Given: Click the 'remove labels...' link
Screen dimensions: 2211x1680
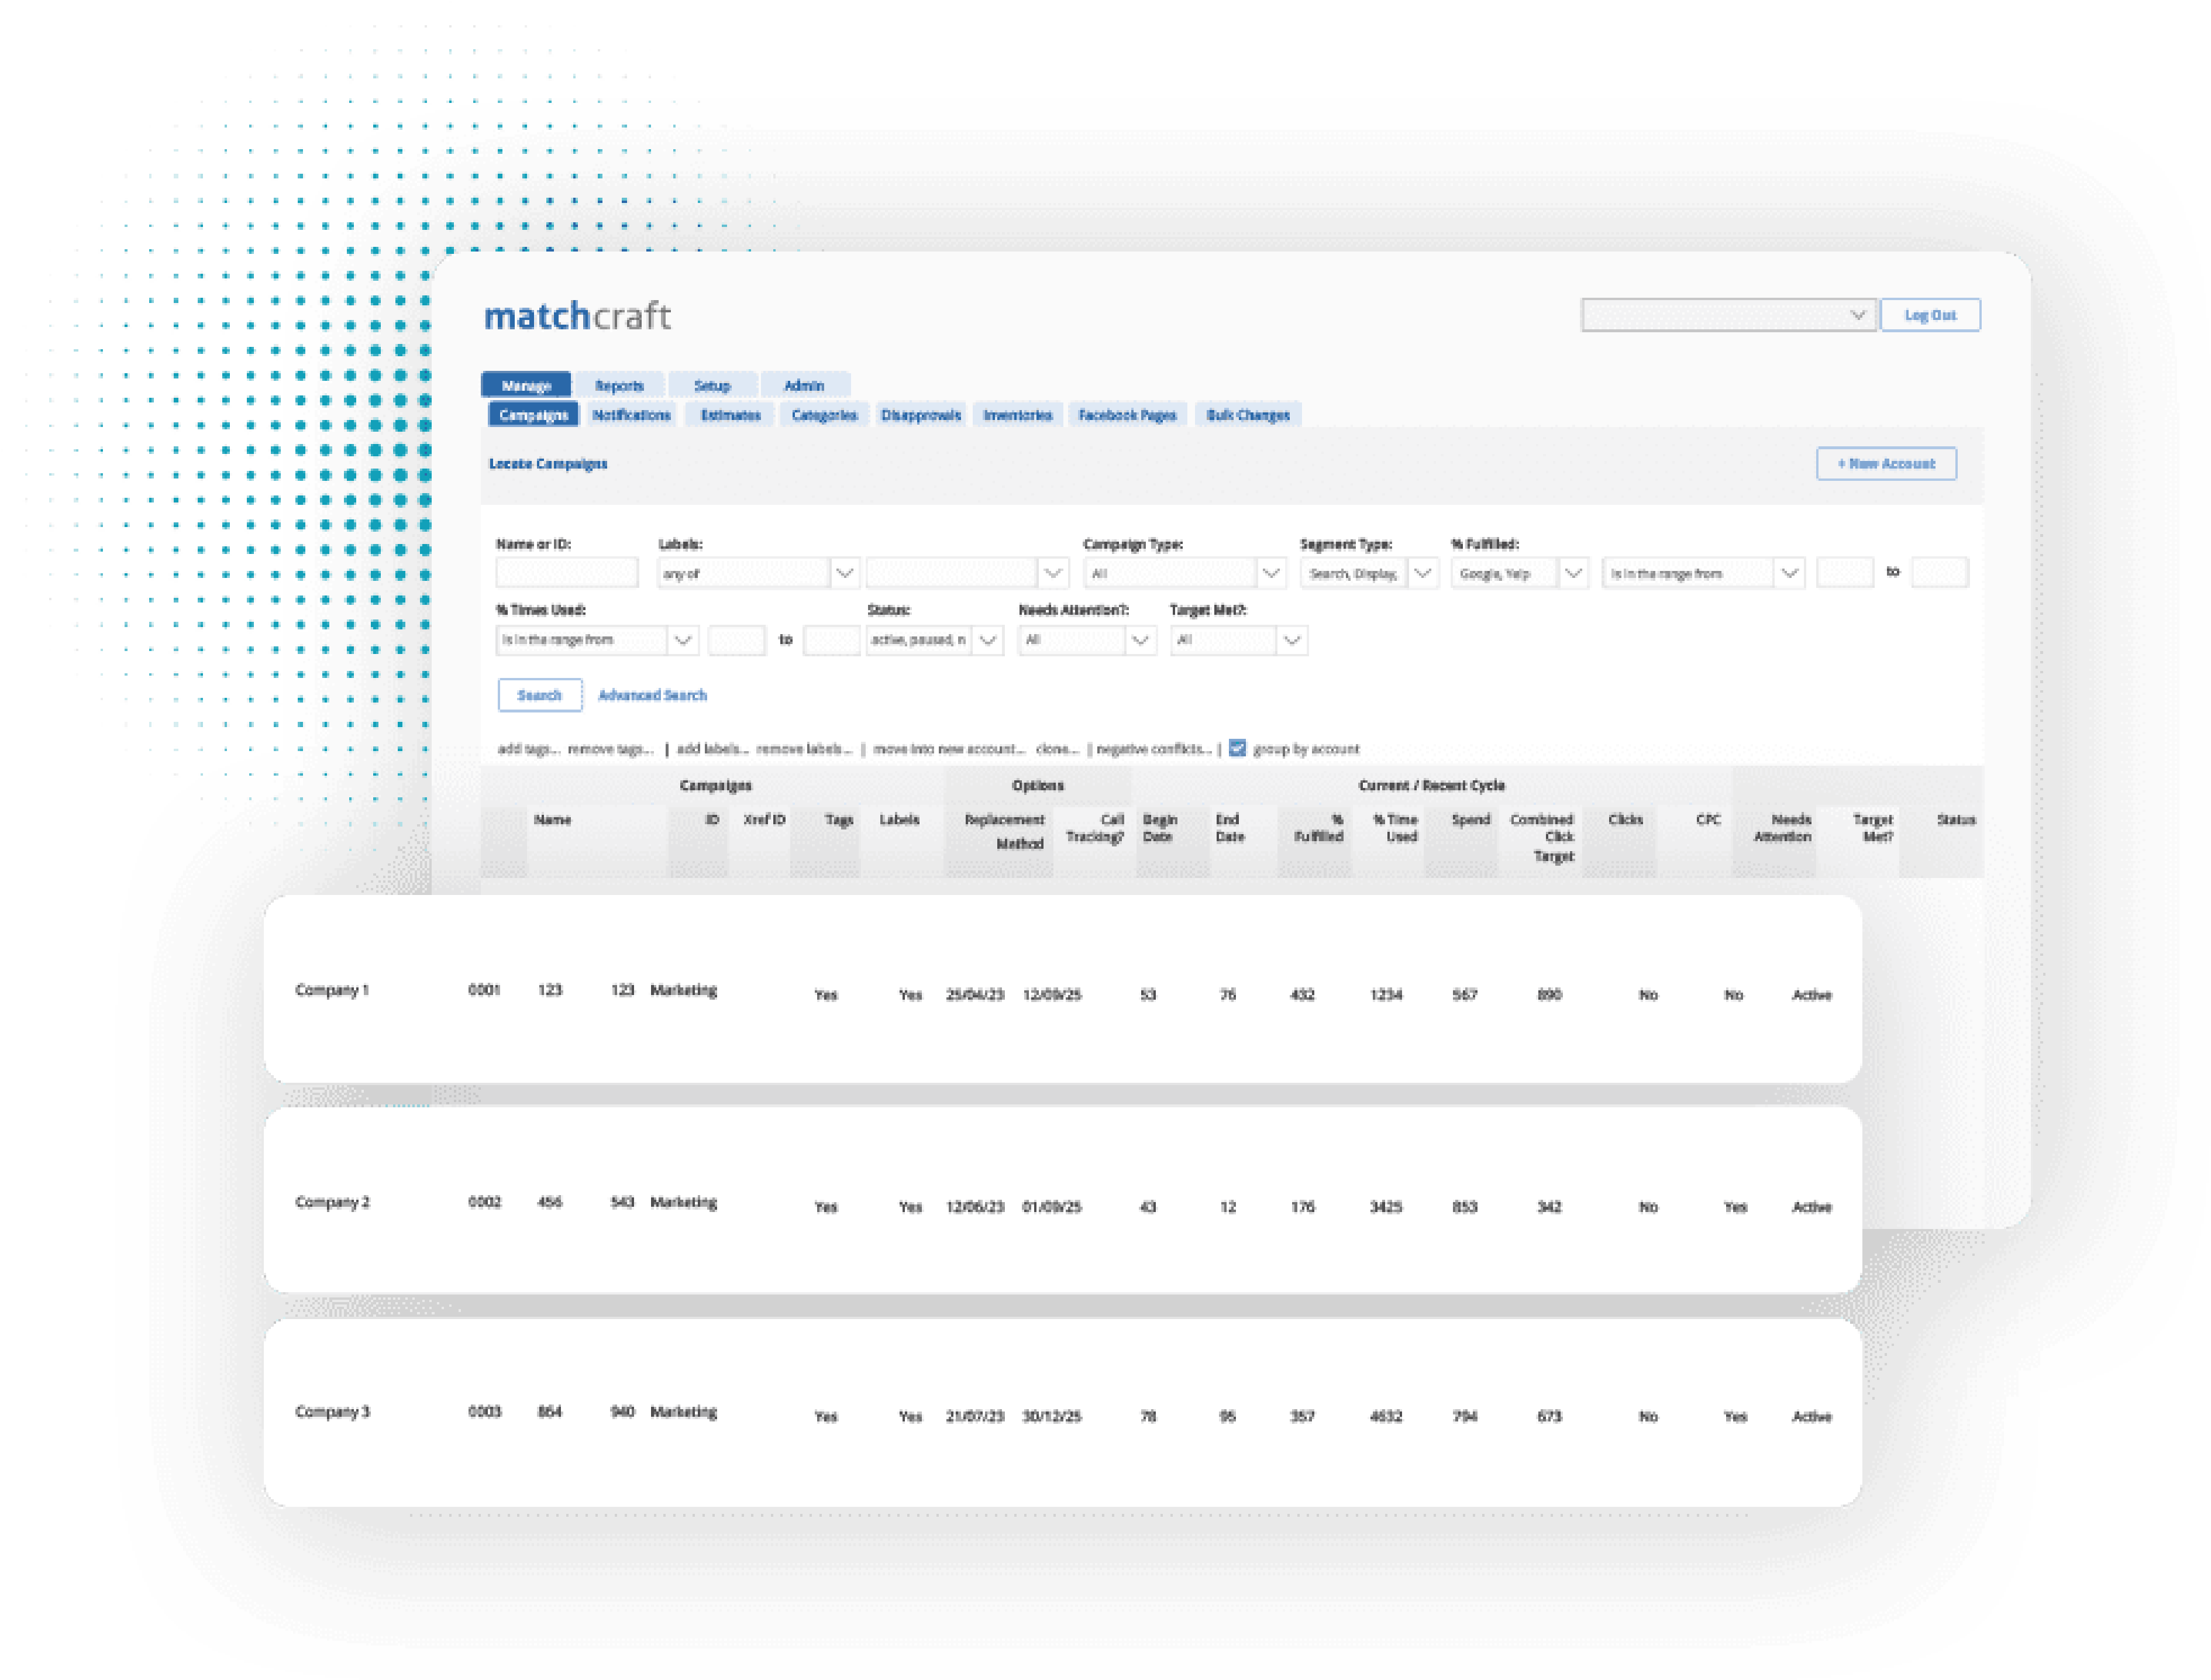Looking at the screenshot, I should [x=804, y=749].
